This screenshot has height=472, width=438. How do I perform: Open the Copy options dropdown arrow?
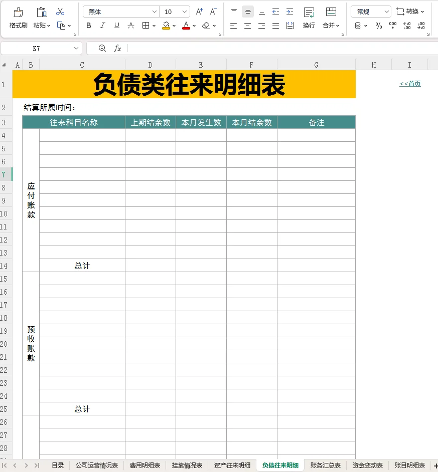point(69,26)
